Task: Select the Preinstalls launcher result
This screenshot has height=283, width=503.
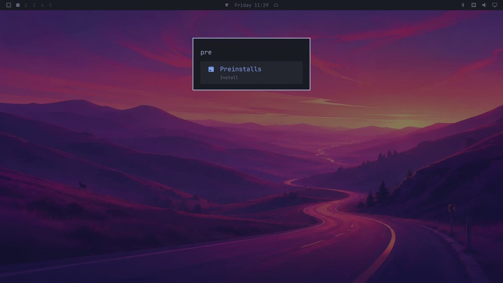Action: pos(251,73)
